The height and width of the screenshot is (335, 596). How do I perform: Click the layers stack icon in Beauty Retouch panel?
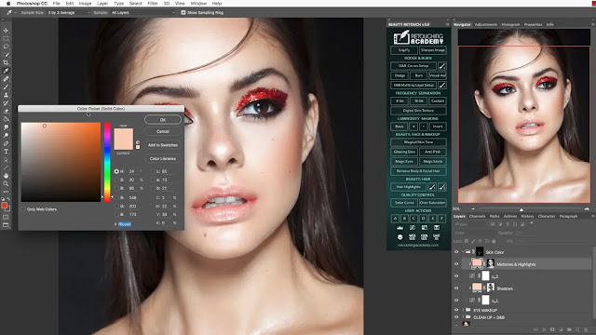(x=400, y=237)
